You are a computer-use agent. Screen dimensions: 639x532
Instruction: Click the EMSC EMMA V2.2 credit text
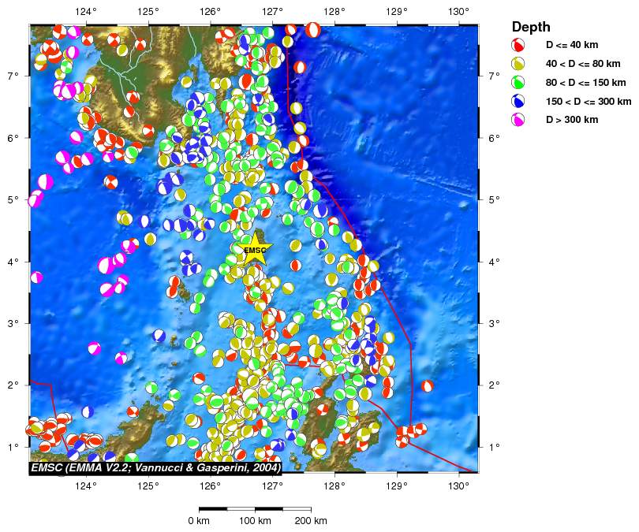(x=156, y=467)
